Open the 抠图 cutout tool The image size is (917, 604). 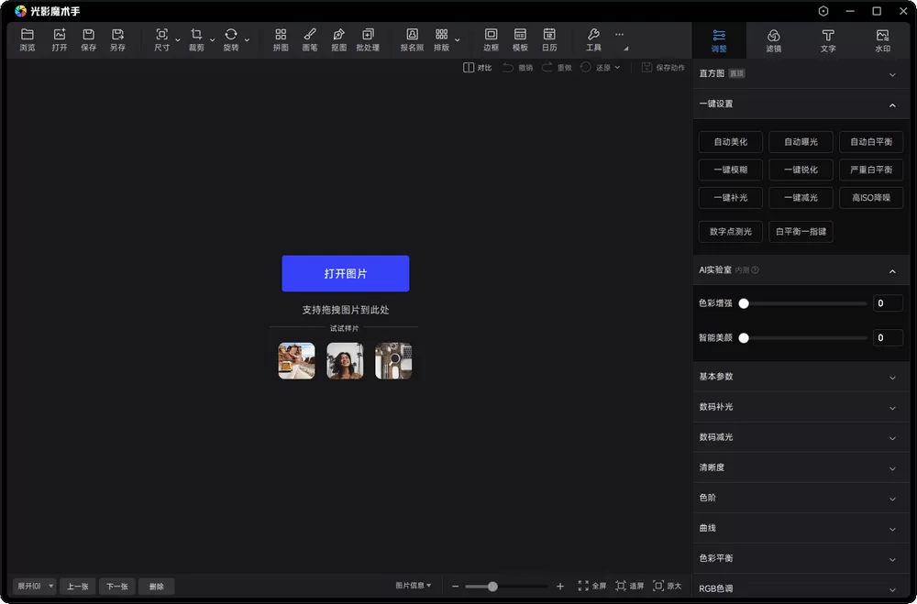[337, 39]
